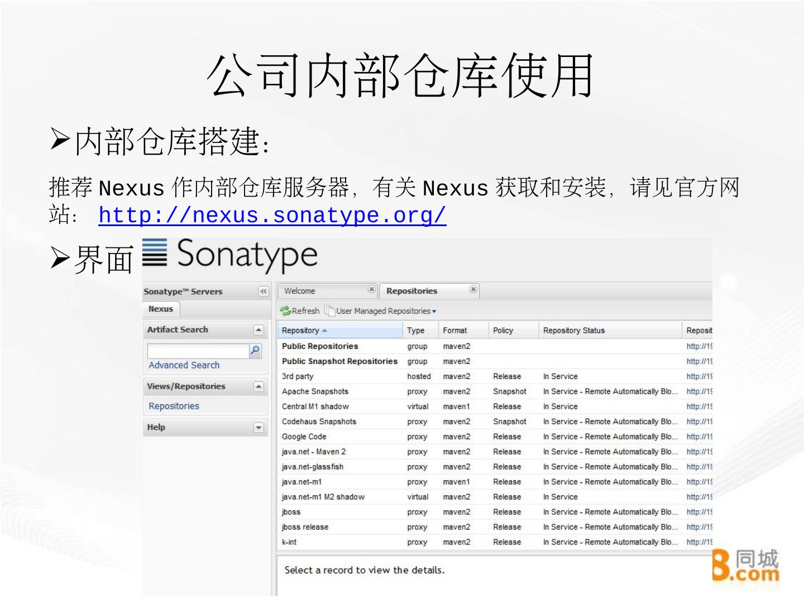Select the jboss release repository row
The width and height of the screenshot is (804, 603).
[x=495, y=527]
